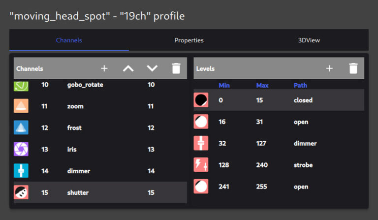
Task: Switch to the Channels tab
Action: point(69,40)
